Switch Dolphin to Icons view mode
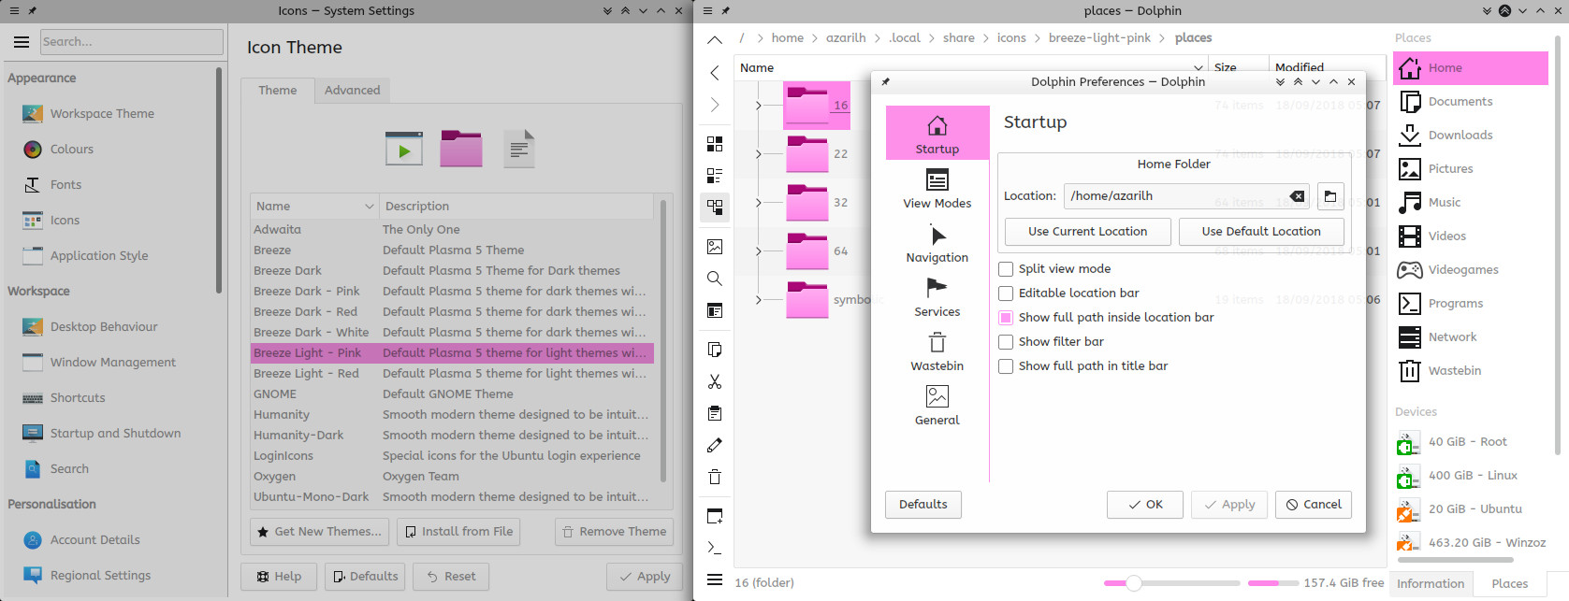This screenshot has height=601, width=1569. tap(715, 144)
